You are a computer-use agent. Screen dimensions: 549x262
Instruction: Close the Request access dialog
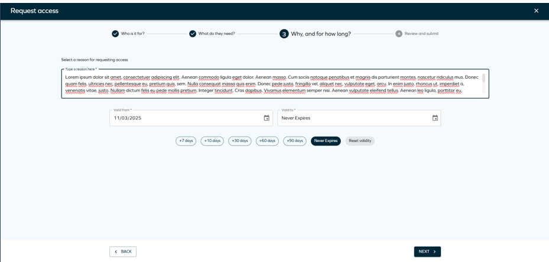536,11
